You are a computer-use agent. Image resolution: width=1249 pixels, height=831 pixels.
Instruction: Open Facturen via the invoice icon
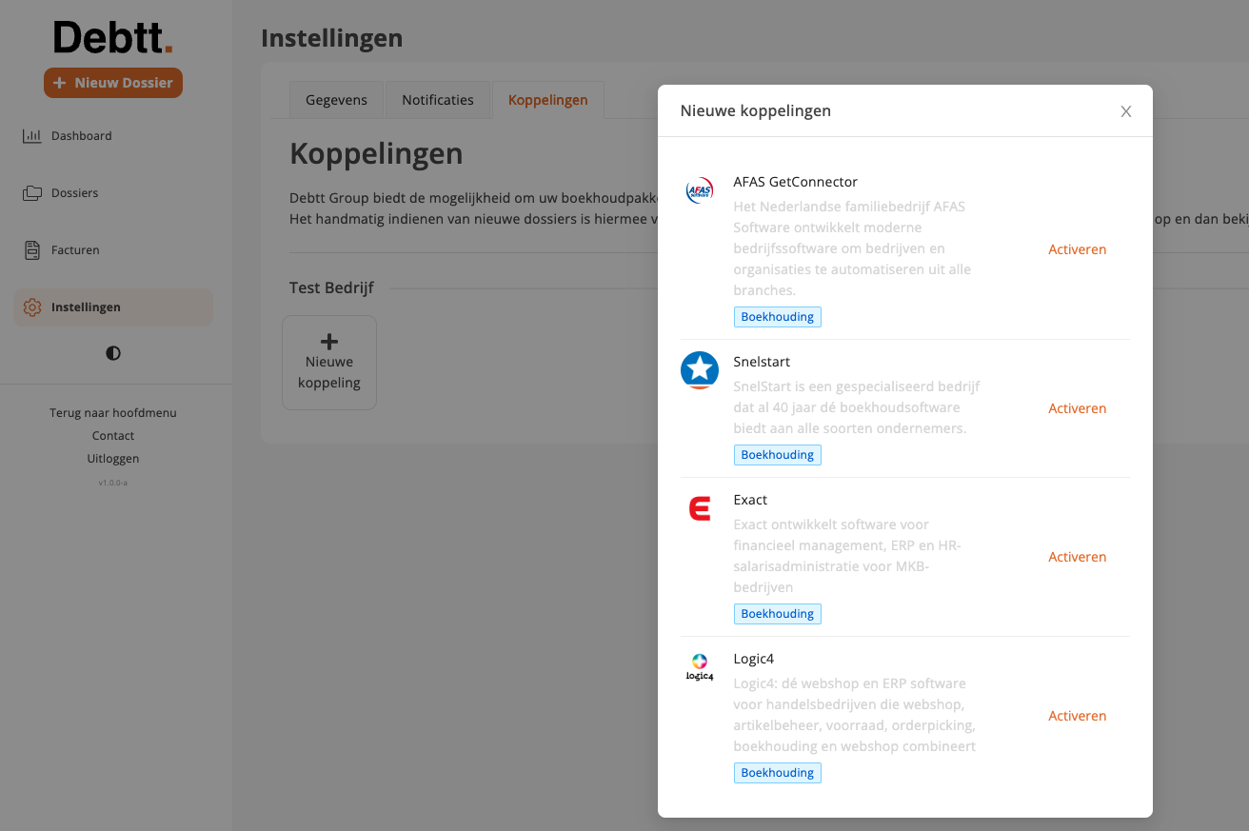tap(32, 250)
